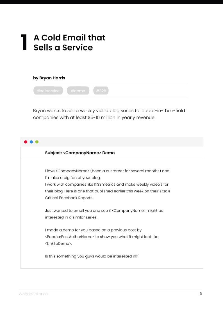Select the #sellservice tag
This screenshot has width=223, height=315.
(48, 91)
